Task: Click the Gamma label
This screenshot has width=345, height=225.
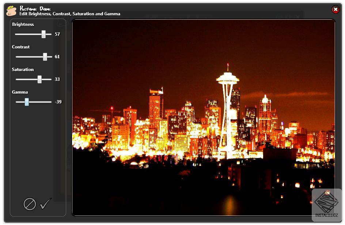Action: [x=20, y=92]
